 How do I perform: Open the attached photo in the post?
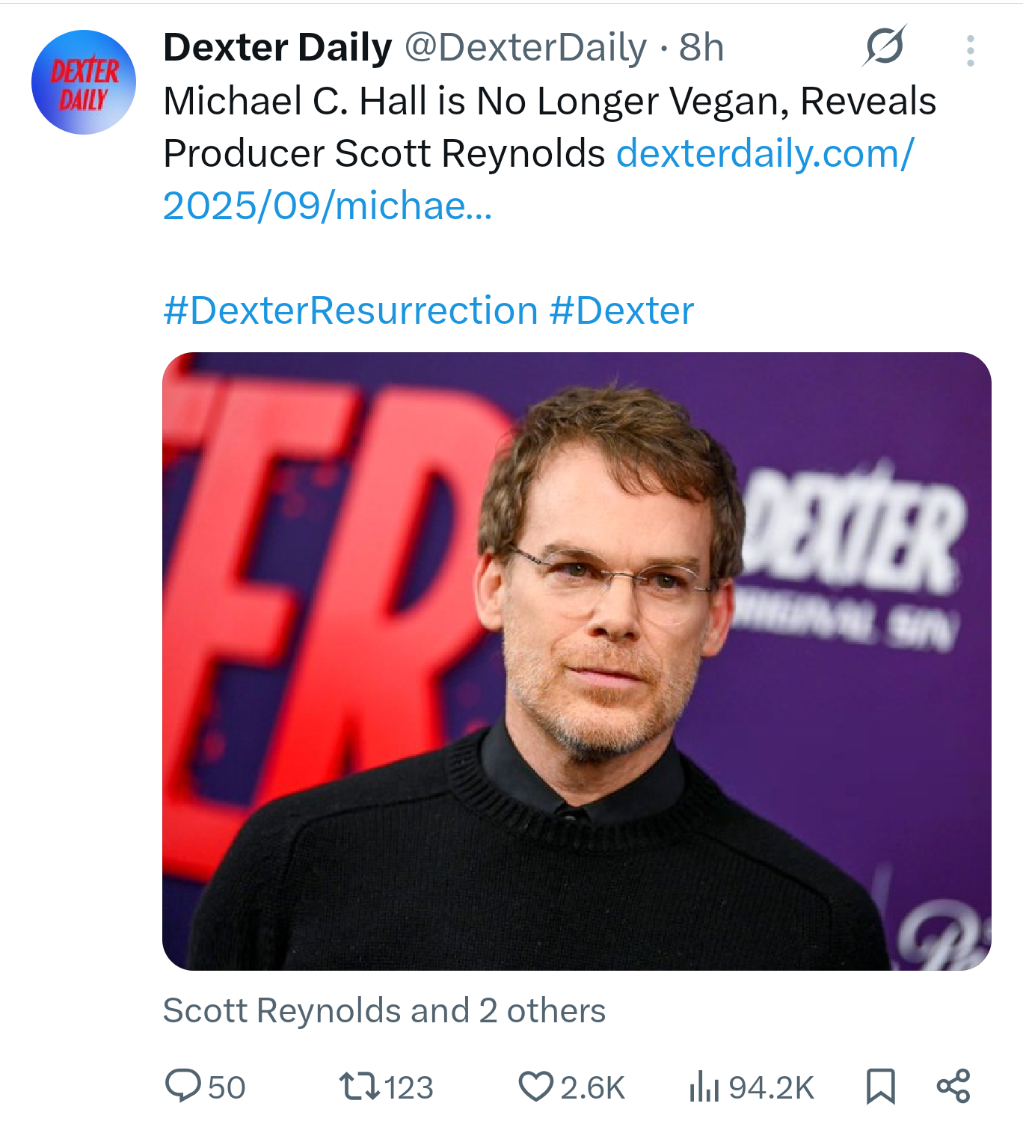click(577, 661)
